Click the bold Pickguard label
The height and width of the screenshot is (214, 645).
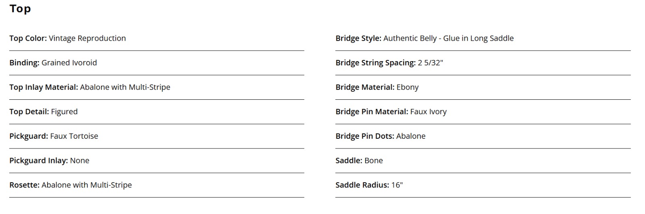29,136
